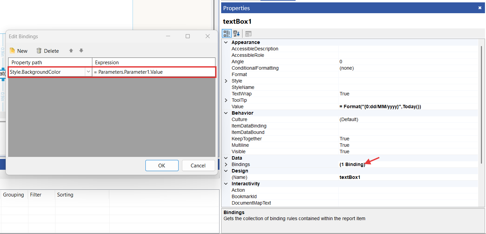The image size is (486, 234).
Task: Move binding up with the up arrow
Action: pos(71,51)
